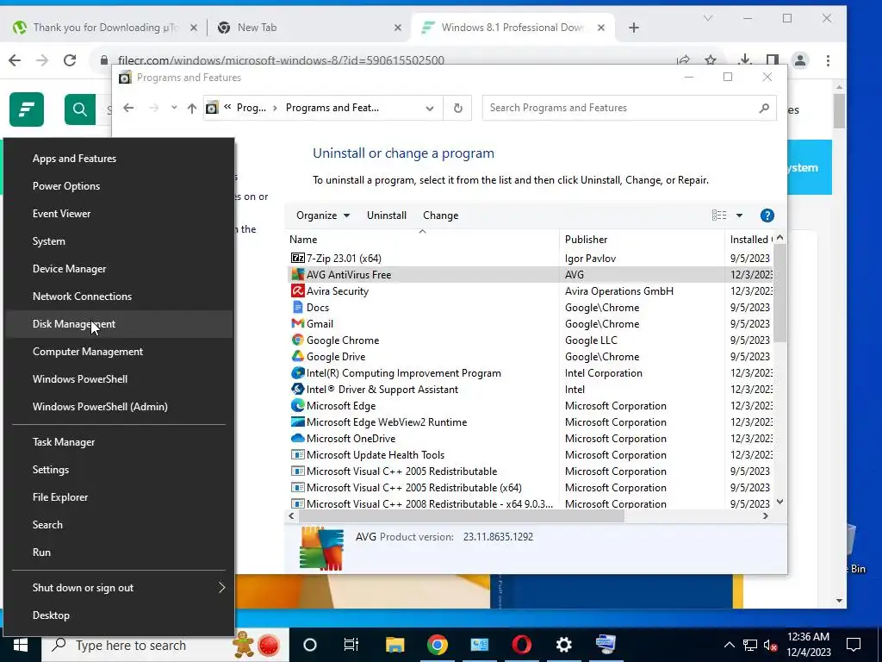The width and height of the screenshot is (882, 662).
Task: Open network icon in system tray
Action: point(750,645)
